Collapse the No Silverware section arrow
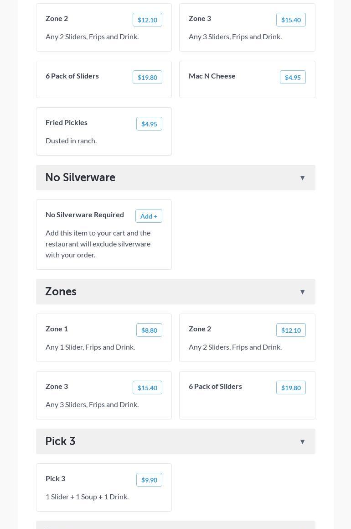351x529 pixels. point(302,178)
